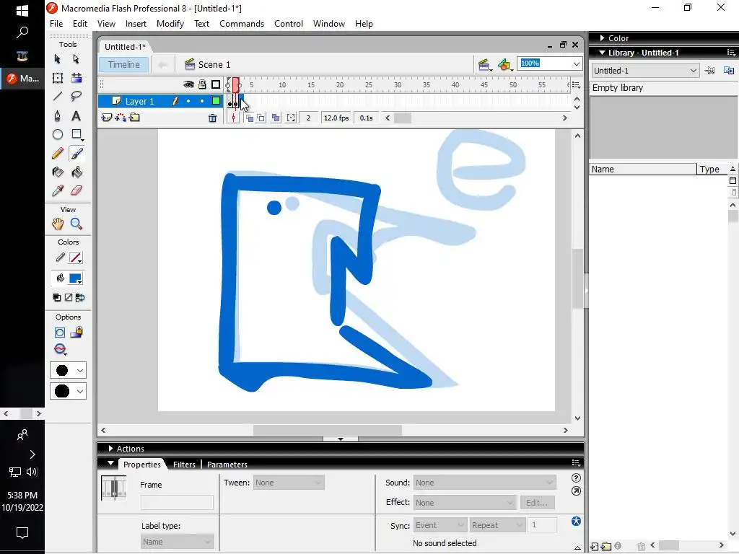Open the Control menu
The height and width of the screenshot is (554, 739).
(x=289, y=24)
